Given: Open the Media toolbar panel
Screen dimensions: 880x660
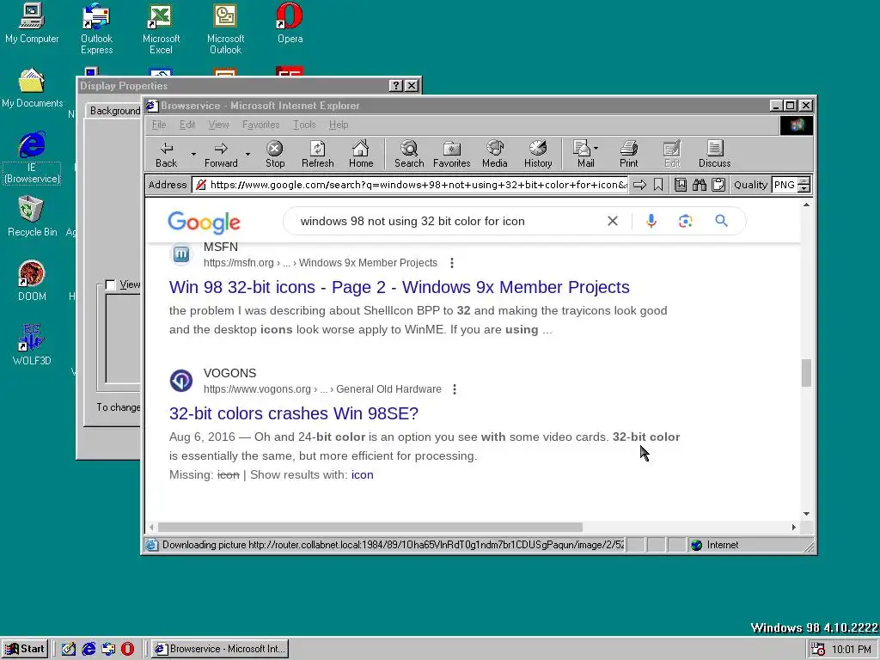Looking at the screenshot, I should tap(494, 155).
